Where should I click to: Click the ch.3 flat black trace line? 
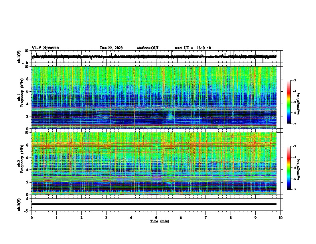154,204
